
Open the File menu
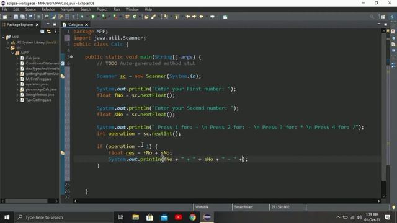click(x=4, y=9)
